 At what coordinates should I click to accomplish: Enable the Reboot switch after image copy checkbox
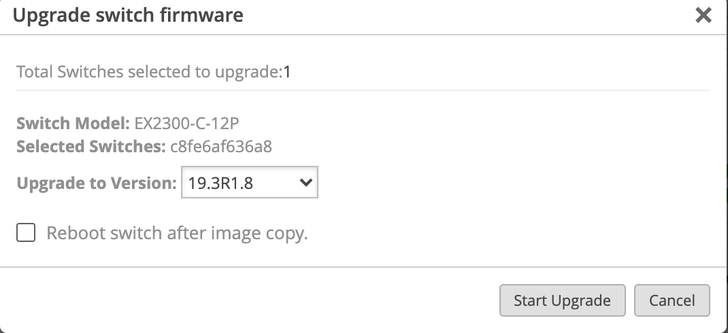click(27, 234)
